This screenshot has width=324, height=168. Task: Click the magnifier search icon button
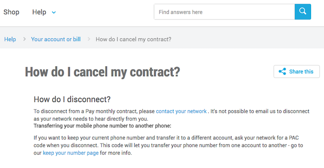(x=303, y=12)
